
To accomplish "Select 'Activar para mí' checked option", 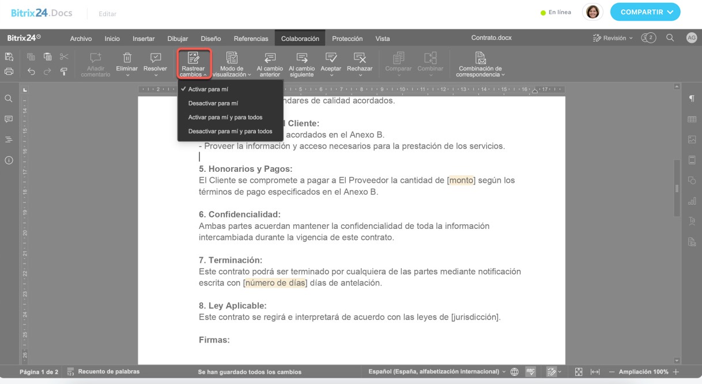I will [208, 89].
